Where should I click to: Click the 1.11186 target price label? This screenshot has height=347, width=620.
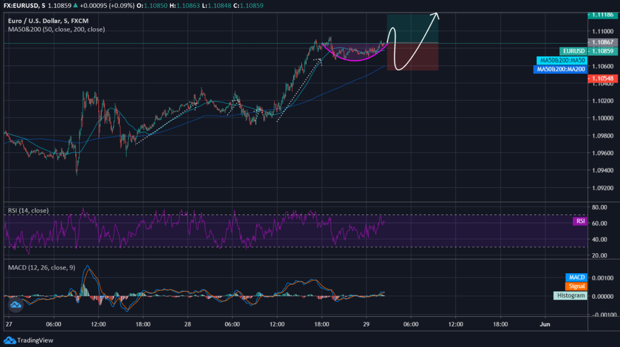602,15
